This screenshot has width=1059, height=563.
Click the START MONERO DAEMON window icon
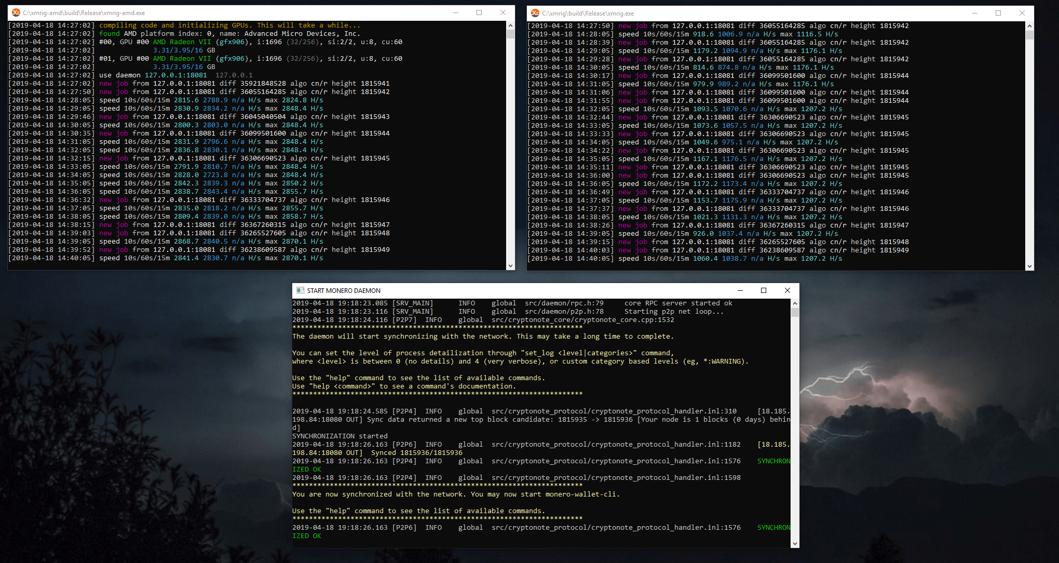coord(300,290)
